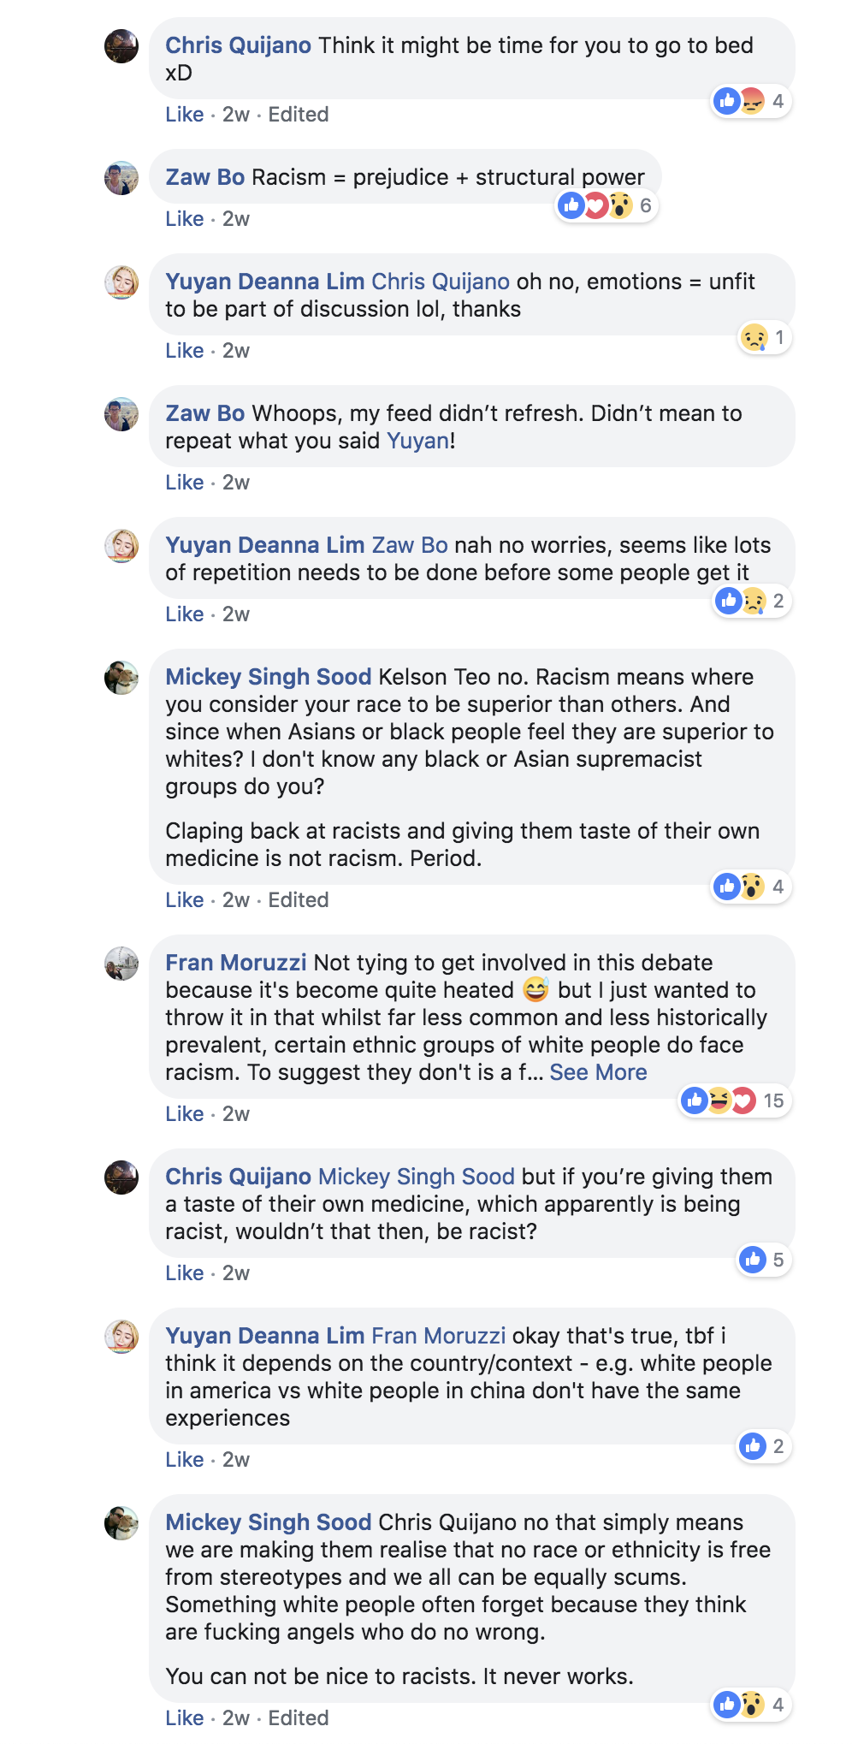Like Mickey's "You can not be nice" comment
This screenshot has height=1744, width=852.
(185, 1718)
